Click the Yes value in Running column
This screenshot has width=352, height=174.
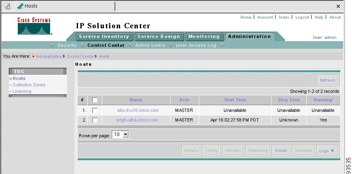pos(323,120)
